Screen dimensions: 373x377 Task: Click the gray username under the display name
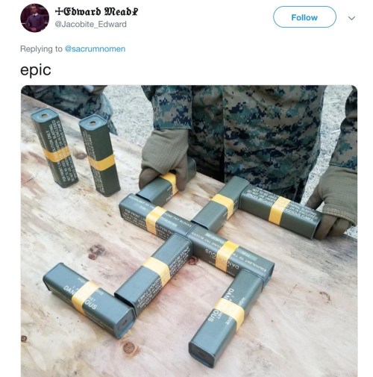[90, 24]
